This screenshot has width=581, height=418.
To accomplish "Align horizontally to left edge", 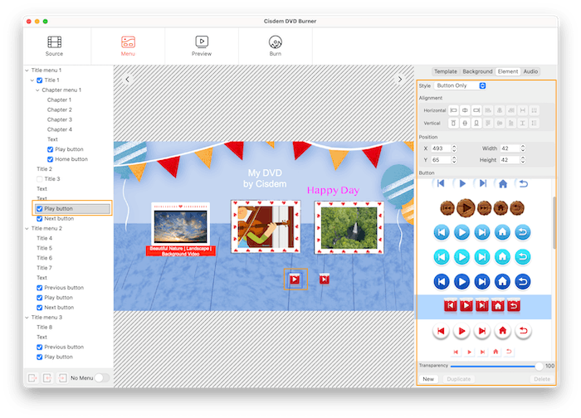I will coord(453,110).
